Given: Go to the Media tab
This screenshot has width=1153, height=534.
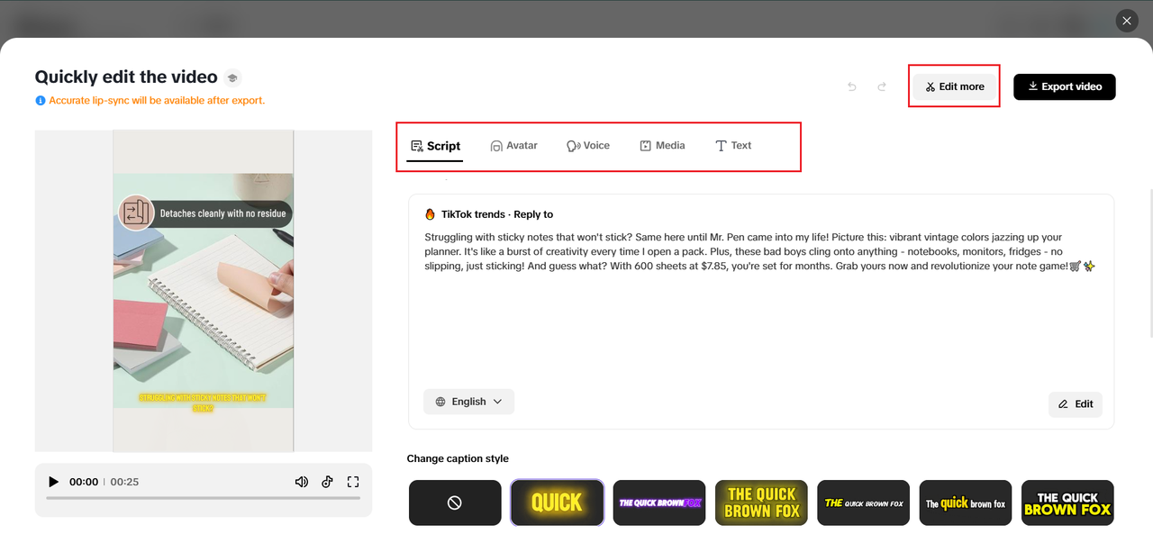Looking at the screenshot, I should [x=662, y=146].
